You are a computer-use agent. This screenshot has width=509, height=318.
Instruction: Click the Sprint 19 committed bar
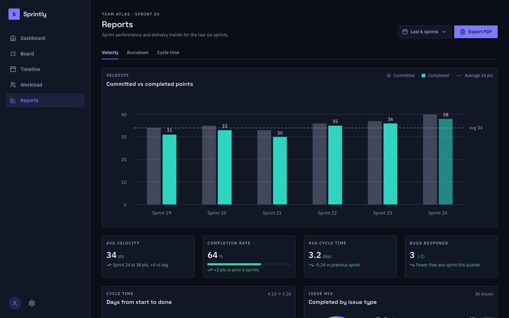point(154,166)
